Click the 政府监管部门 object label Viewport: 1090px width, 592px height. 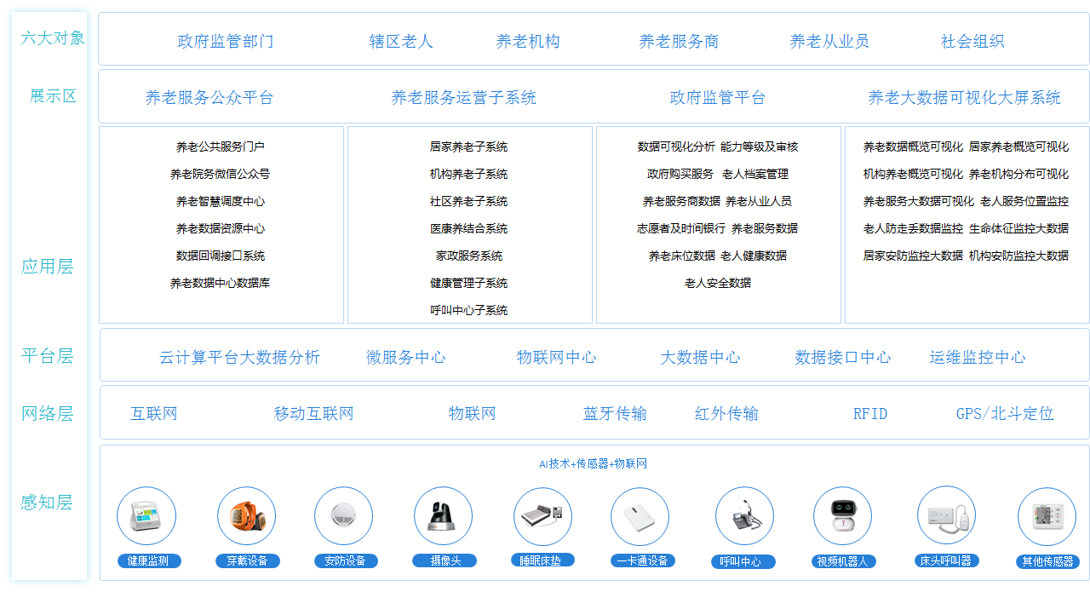coord(225,41)
